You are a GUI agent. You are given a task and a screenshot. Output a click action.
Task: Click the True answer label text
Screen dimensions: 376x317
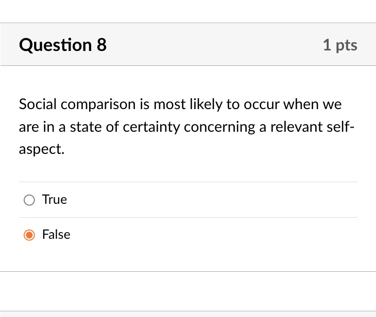tap(55, 199)
